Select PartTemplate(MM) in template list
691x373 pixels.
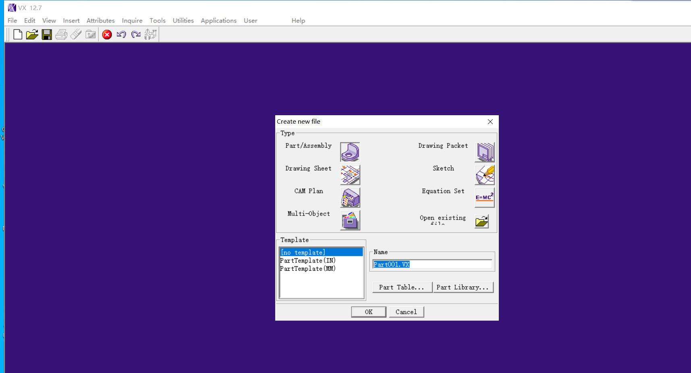[308, 269]
